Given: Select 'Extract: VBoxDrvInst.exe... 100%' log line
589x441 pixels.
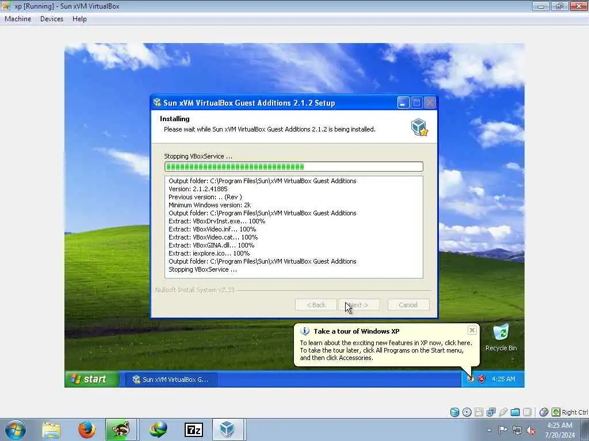Looking at the screenshot, I should [217, 221].
